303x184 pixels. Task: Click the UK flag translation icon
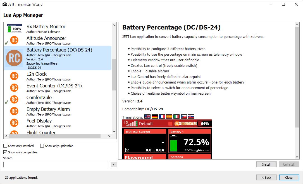click(147, 117)
